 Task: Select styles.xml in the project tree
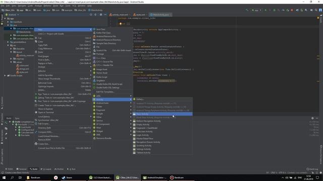[24, 72]
